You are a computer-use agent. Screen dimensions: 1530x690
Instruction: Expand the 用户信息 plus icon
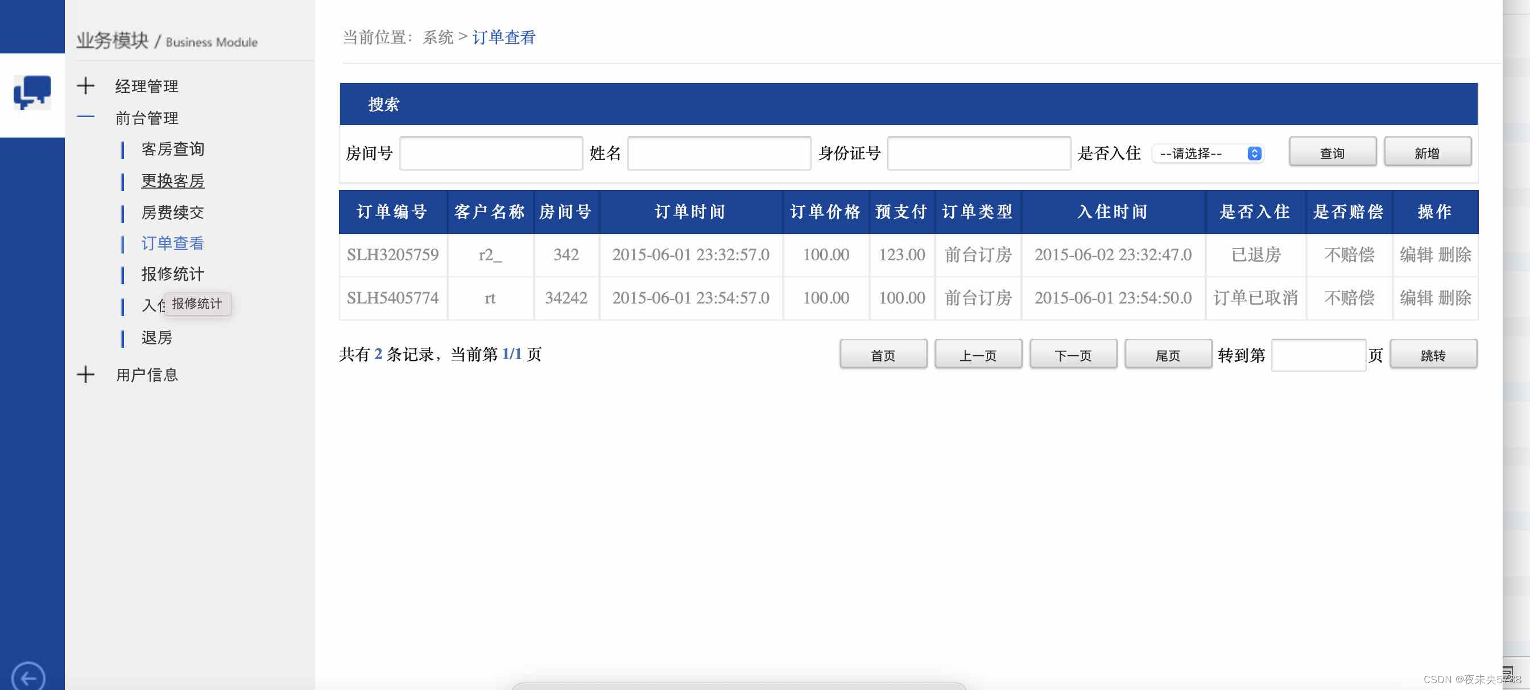point(85,375)
